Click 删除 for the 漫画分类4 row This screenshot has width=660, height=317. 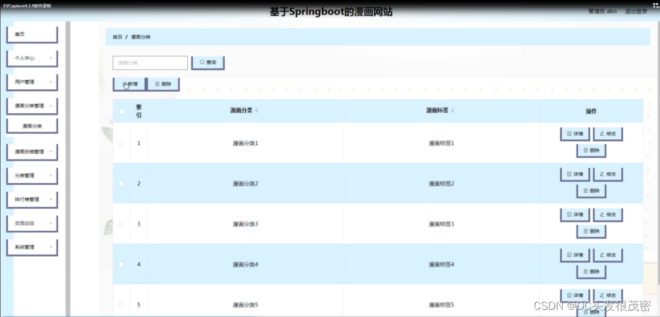click(x=591, y=272)
